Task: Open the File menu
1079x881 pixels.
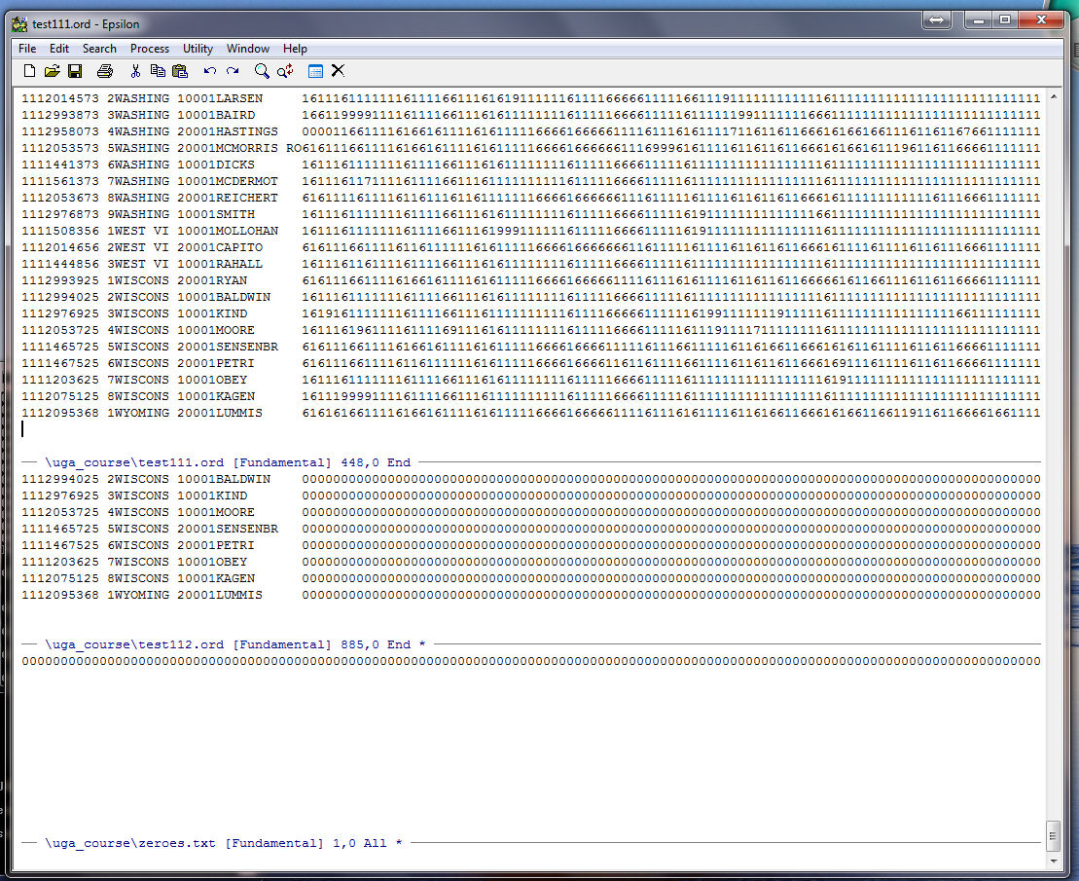Action: pos(27,49)
